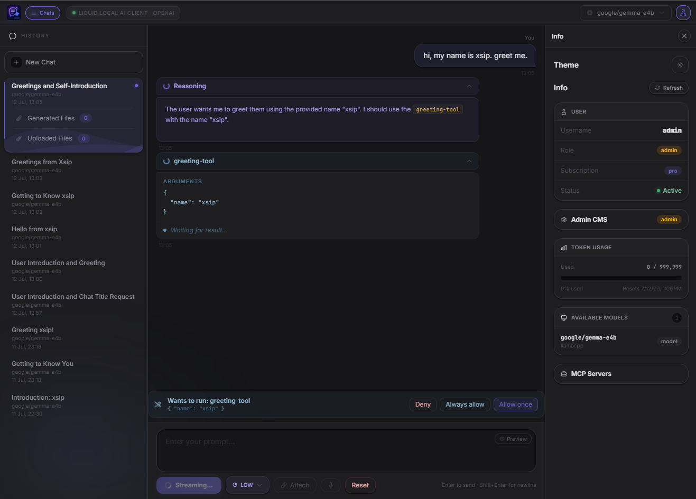
Task: Open the google/gemma-e4b model dropdown
Action: pyautogui.click(x=626, y=13)
